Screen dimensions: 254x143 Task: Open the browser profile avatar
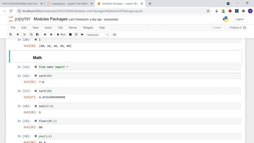250,11
